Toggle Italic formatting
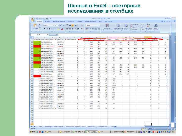This screenshot has height=136, width=182. tap(47, 29)
